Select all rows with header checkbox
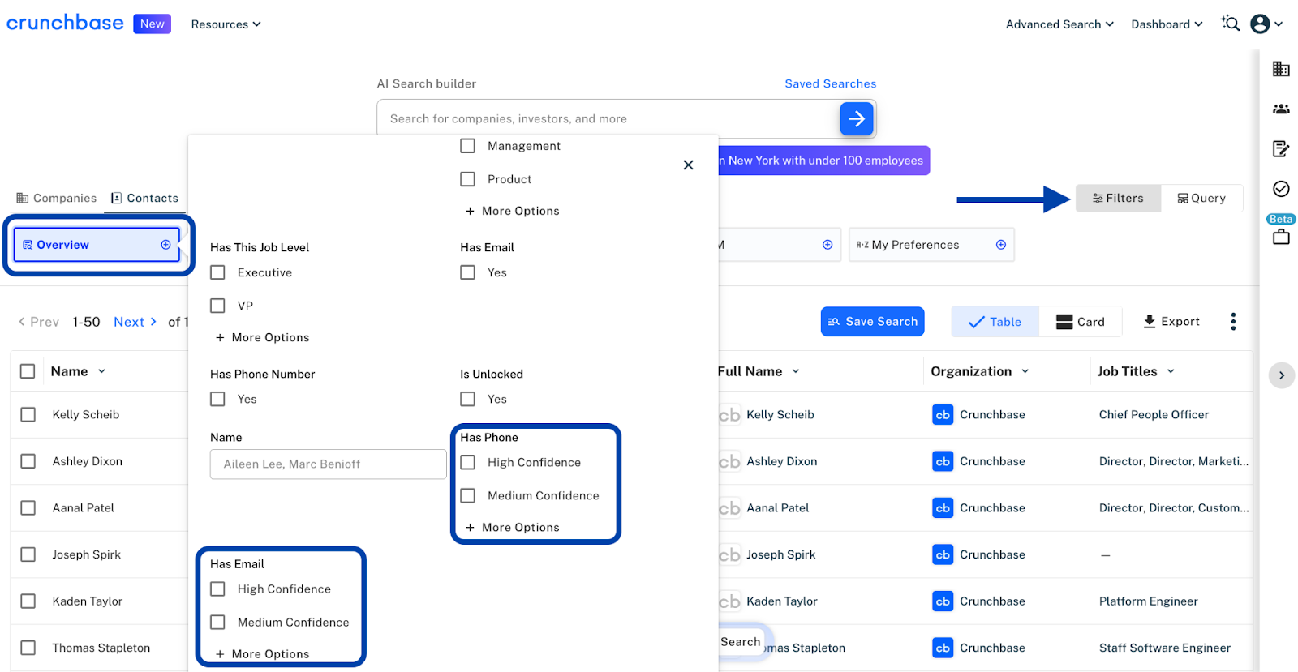The width and height of the screenshot is (1298, 672). 28,371
